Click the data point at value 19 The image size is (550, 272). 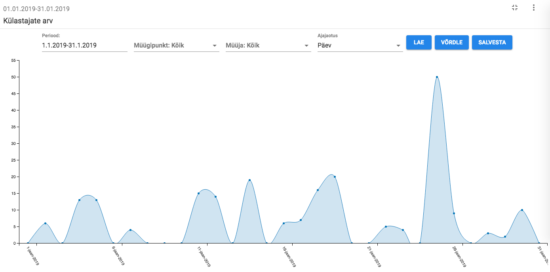point(249,180)
